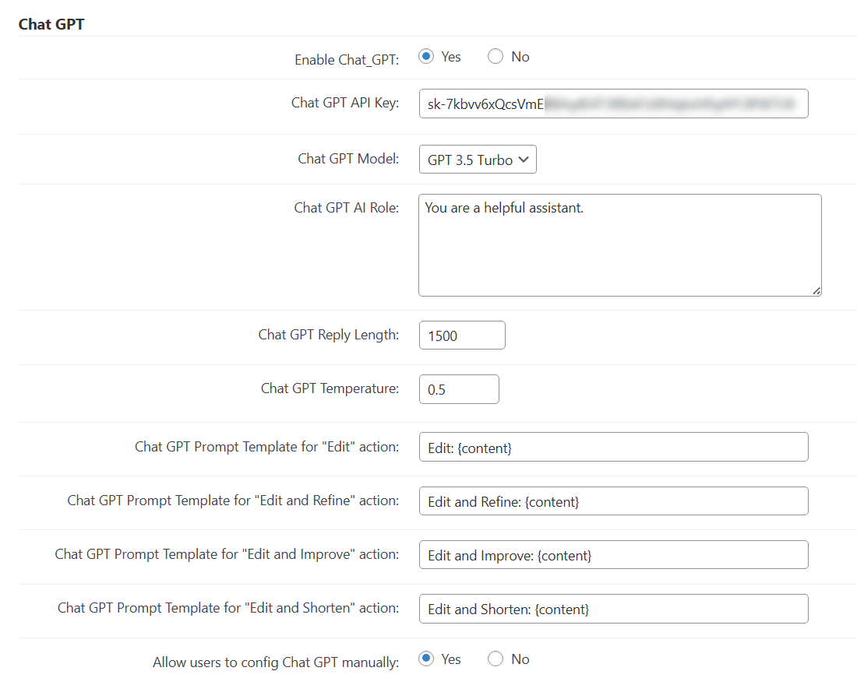Focus the "Edit and Refine" prompt template field
This screenshot has width=857, height=685.
[613, 501]
